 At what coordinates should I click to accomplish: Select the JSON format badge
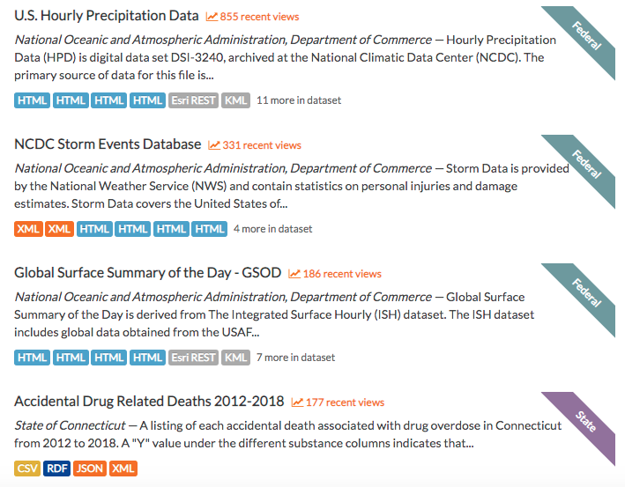(x=90, y=469)
